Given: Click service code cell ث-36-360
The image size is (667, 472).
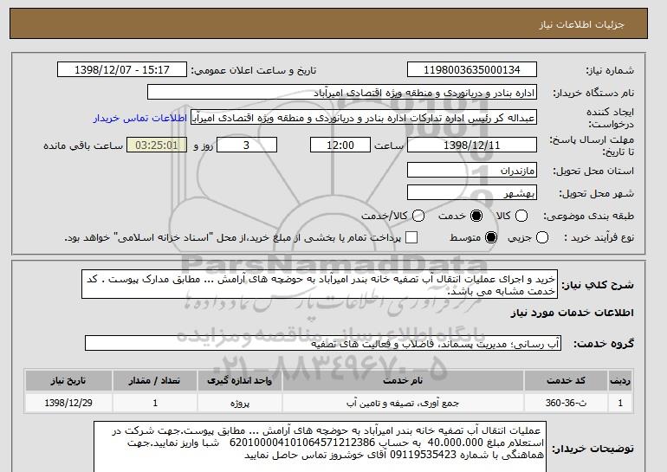Looking at the screenshot, I should (566, 403).
